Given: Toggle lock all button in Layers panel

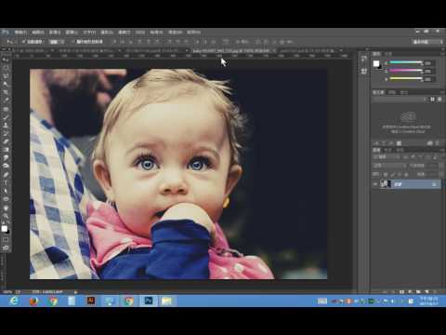Looking at the screenshot, I should [406, 174].
